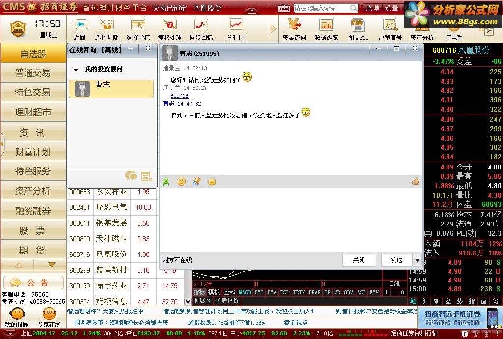Image resolution: width=503 pixels, height=339 pixels.
Task: Open the 图文F10 icon
Action: [x=358, y=25]
